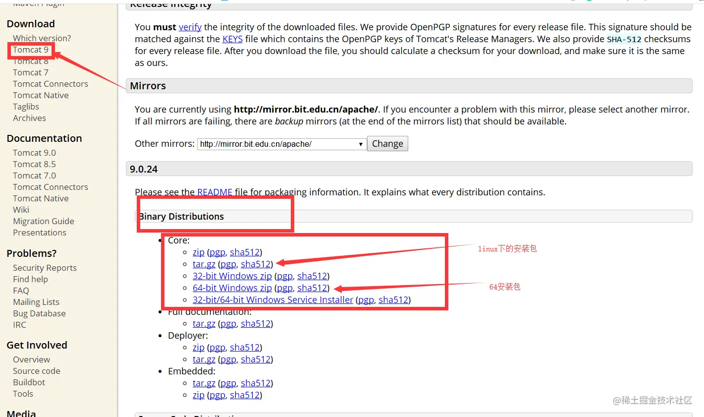The height and width of the screenshot is (417, 704).
Task: Open Tomcat 9 download page link
Action: 31,50
